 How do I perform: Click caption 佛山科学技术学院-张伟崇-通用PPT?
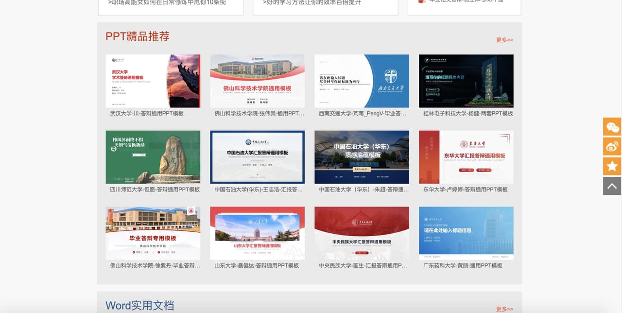(x=259, y=113)
